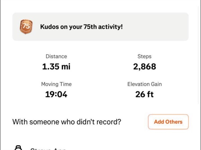Open the Kudos on your 75th activity banner

[x=100, y=27]
